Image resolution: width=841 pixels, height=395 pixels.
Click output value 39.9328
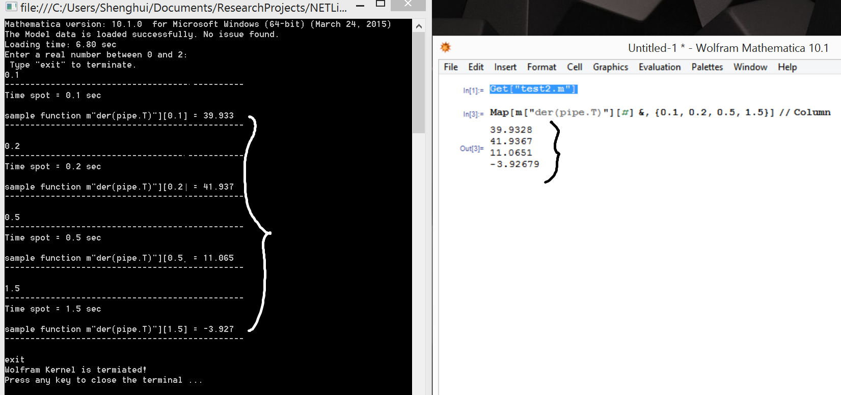click(511, 130)
